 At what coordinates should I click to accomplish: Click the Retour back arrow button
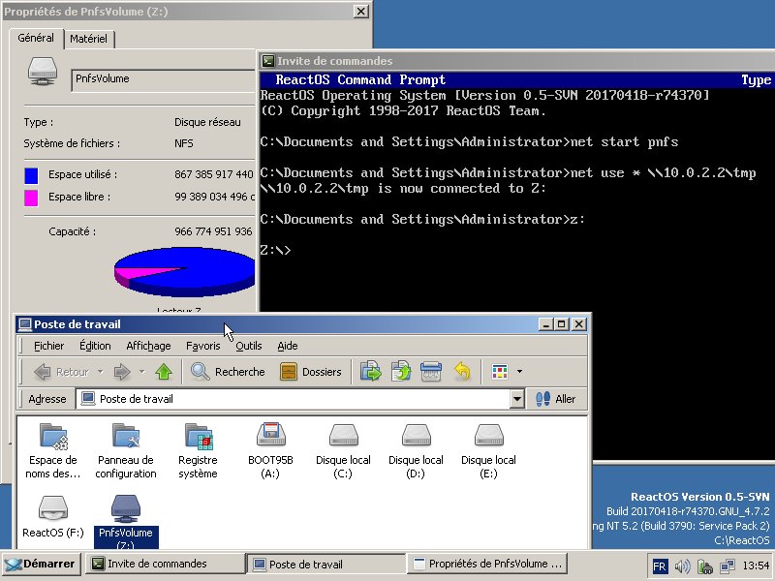(x=61, y=372)
